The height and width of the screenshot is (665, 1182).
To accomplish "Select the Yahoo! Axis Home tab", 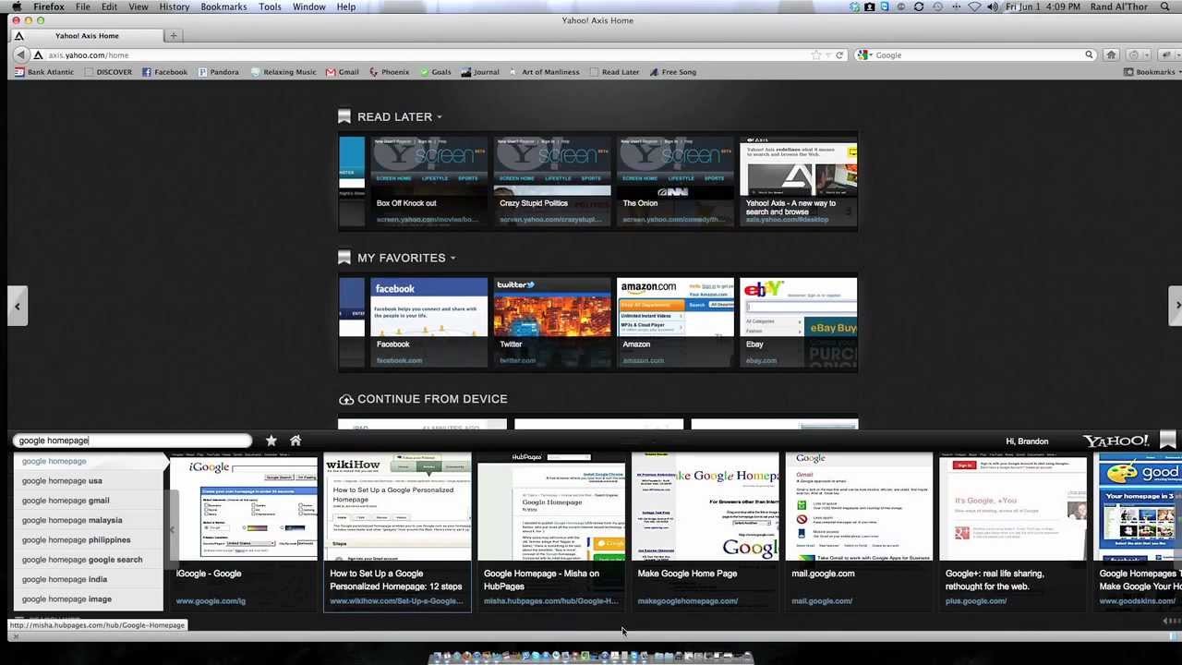I will pyautogui.click(x=86, y=36).
